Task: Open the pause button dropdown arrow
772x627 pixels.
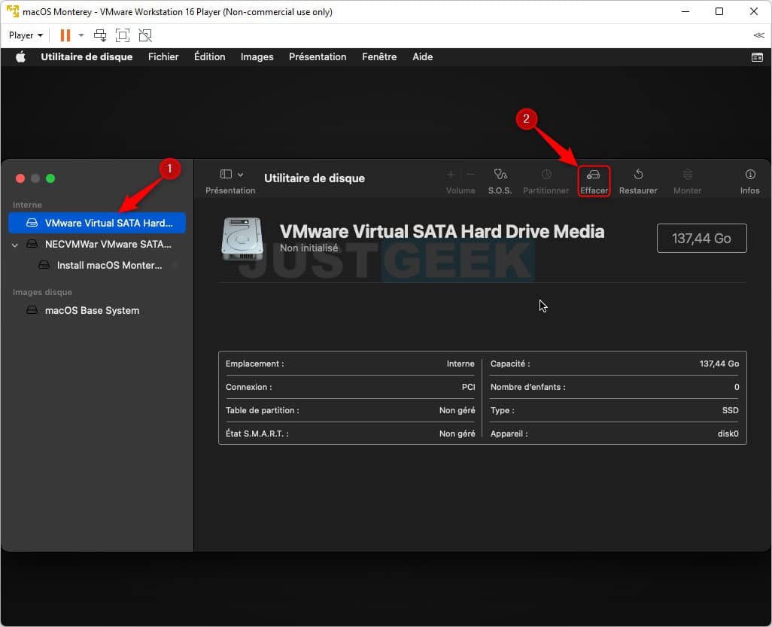Action: coord(81,35)
